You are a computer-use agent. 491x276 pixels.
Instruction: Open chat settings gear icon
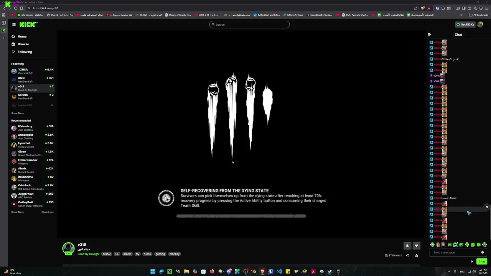(472, 261)
